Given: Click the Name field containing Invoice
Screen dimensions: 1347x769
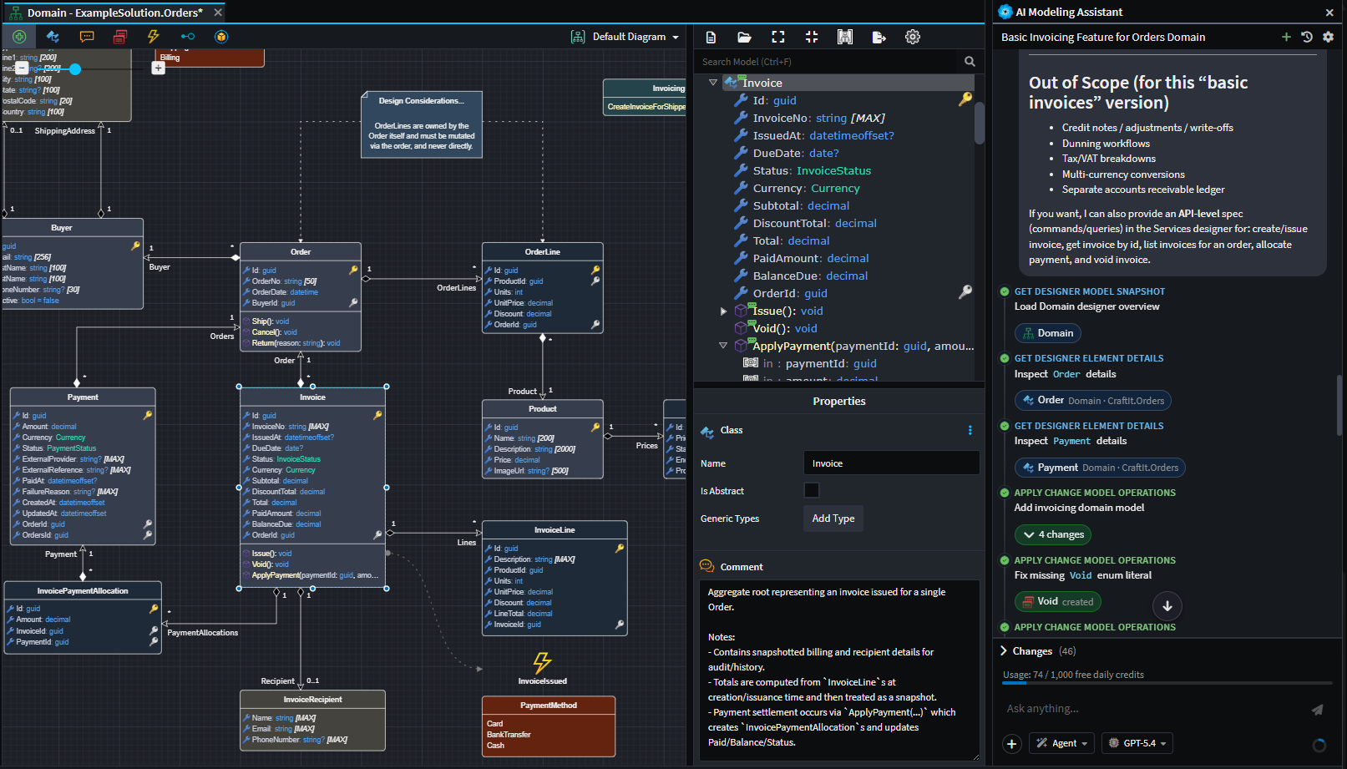Looking at the screenshot, I should pyautogui.click(x=891, y=463).
